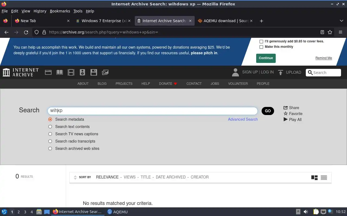Viewport: 347px width, 216px height.
Task: Select Search text contents radio button
Action: (50, 127)
